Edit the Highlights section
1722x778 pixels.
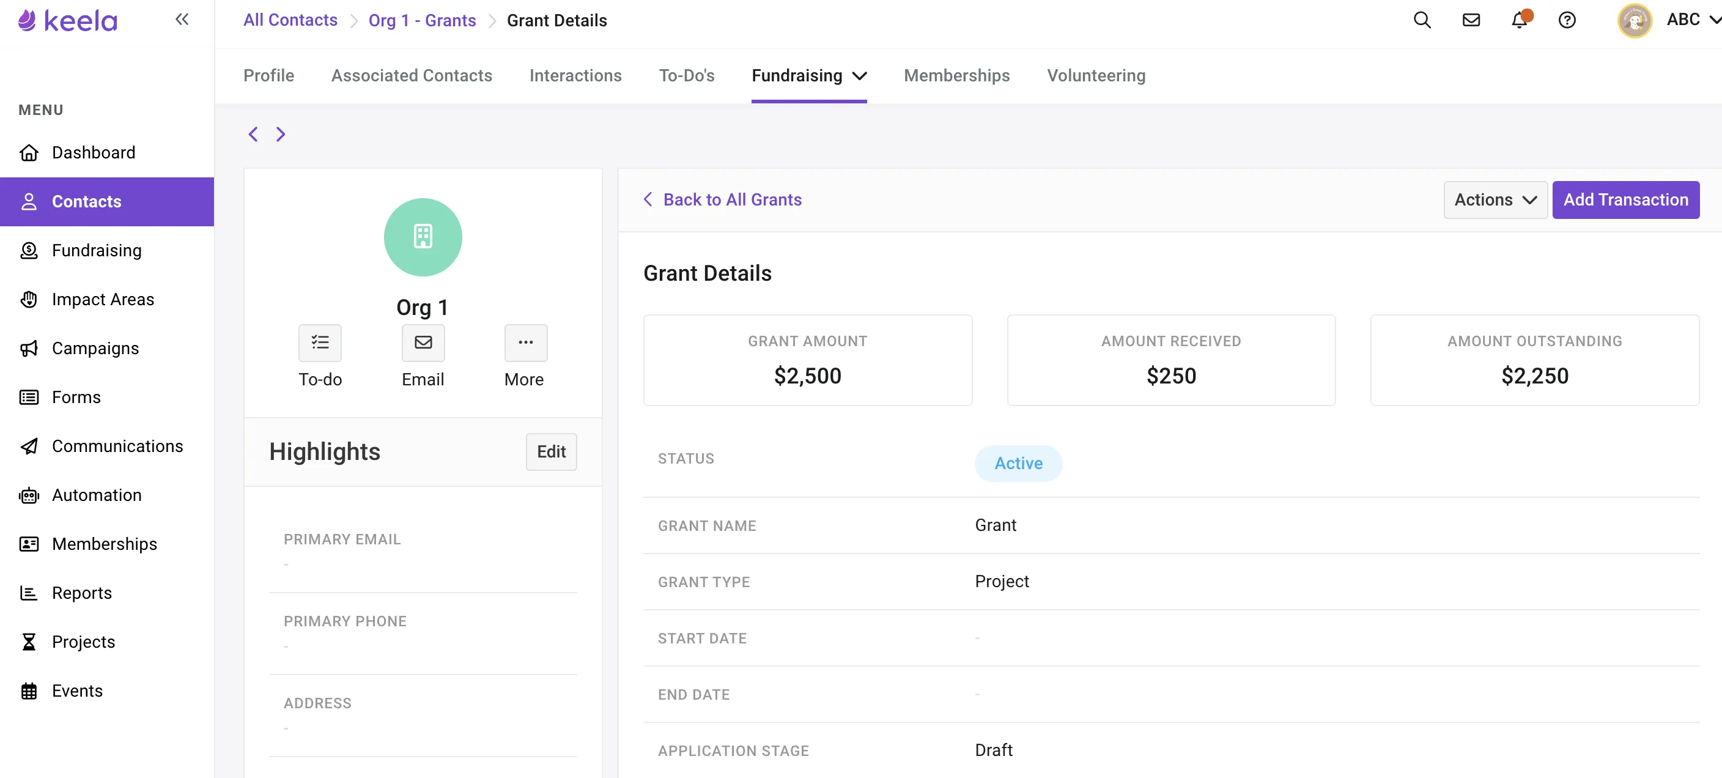[551, 452]
